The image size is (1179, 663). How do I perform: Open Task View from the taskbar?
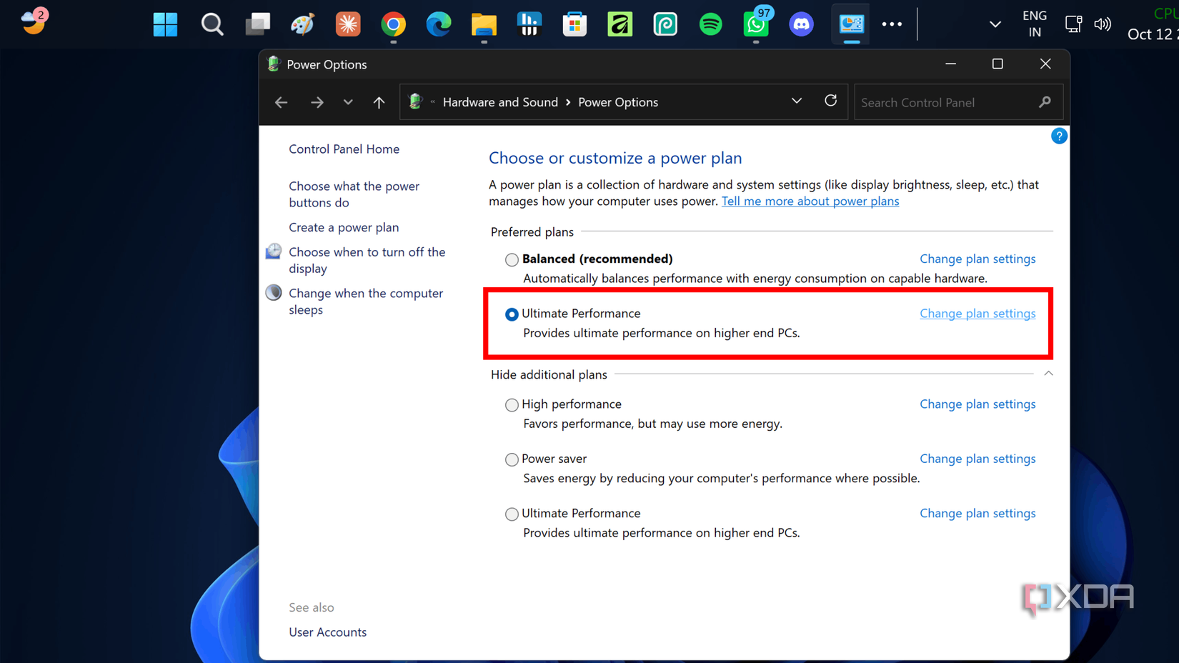(x=257, y=24)
